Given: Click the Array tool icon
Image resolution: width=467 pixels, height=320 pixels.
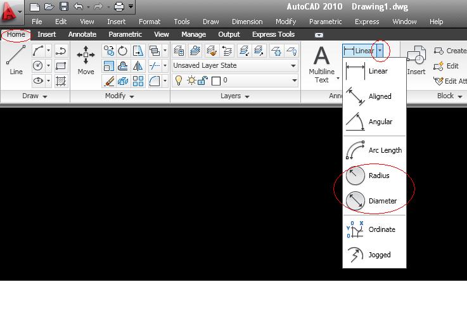Looking at the screenshot, I should [x=138, y=80].
